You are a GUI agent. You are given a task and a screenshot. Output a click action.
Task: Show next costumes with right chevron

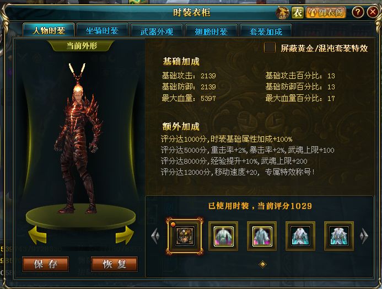[x=364, y=236]
